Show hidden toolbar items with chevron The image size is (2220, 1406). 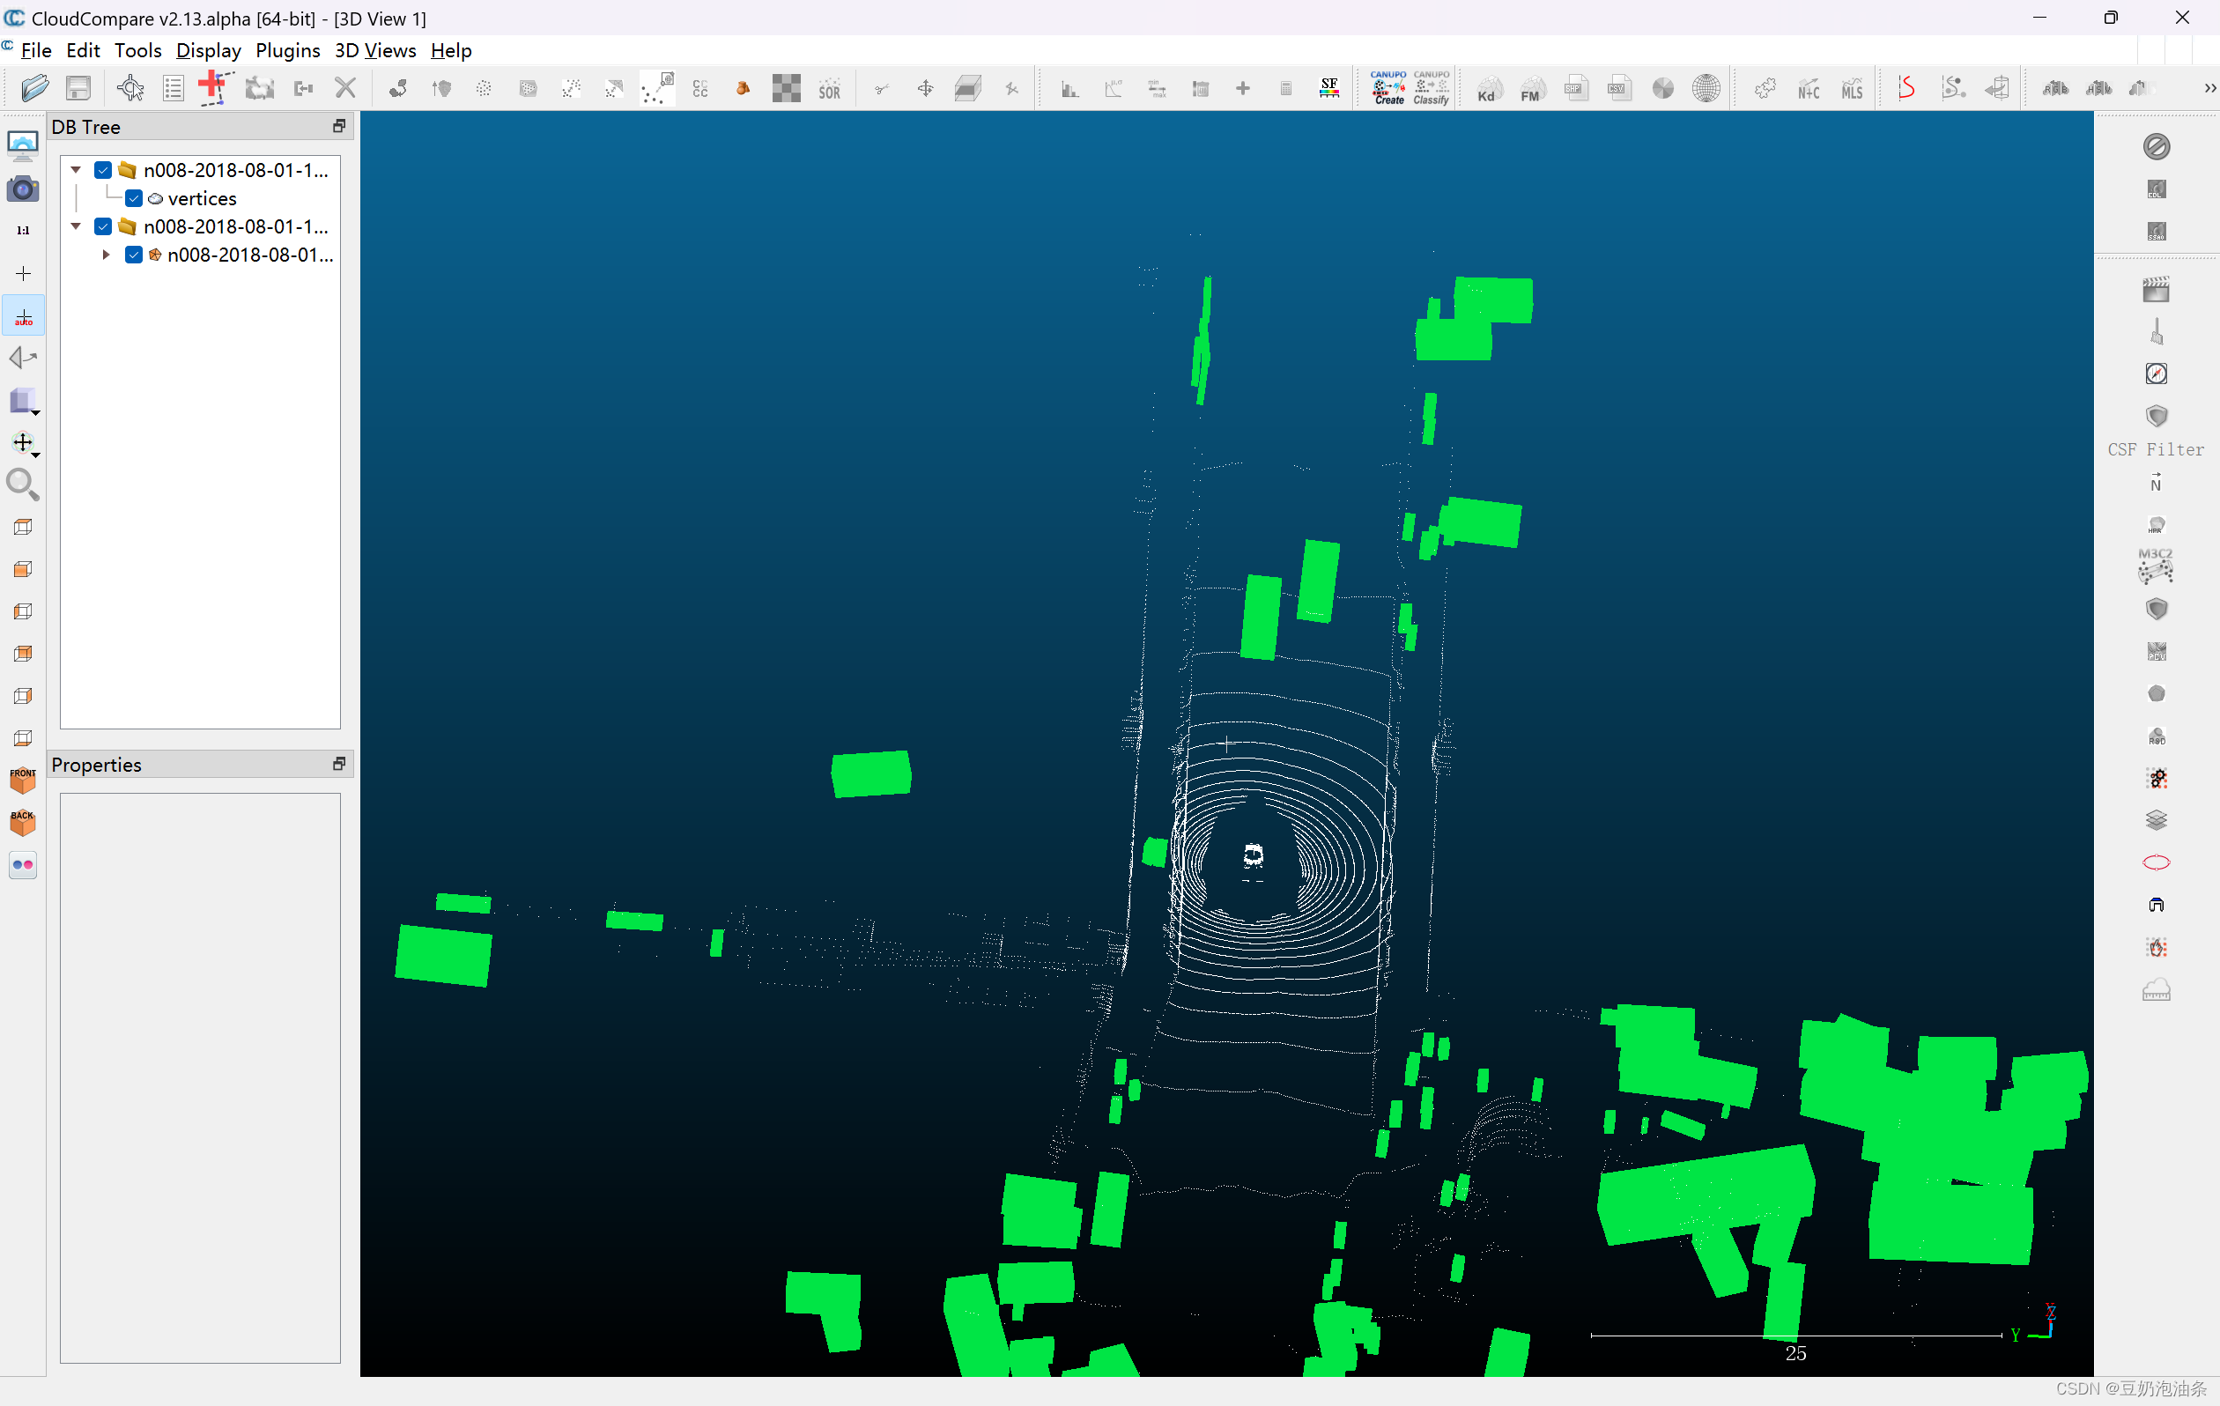click(2209, 88)
